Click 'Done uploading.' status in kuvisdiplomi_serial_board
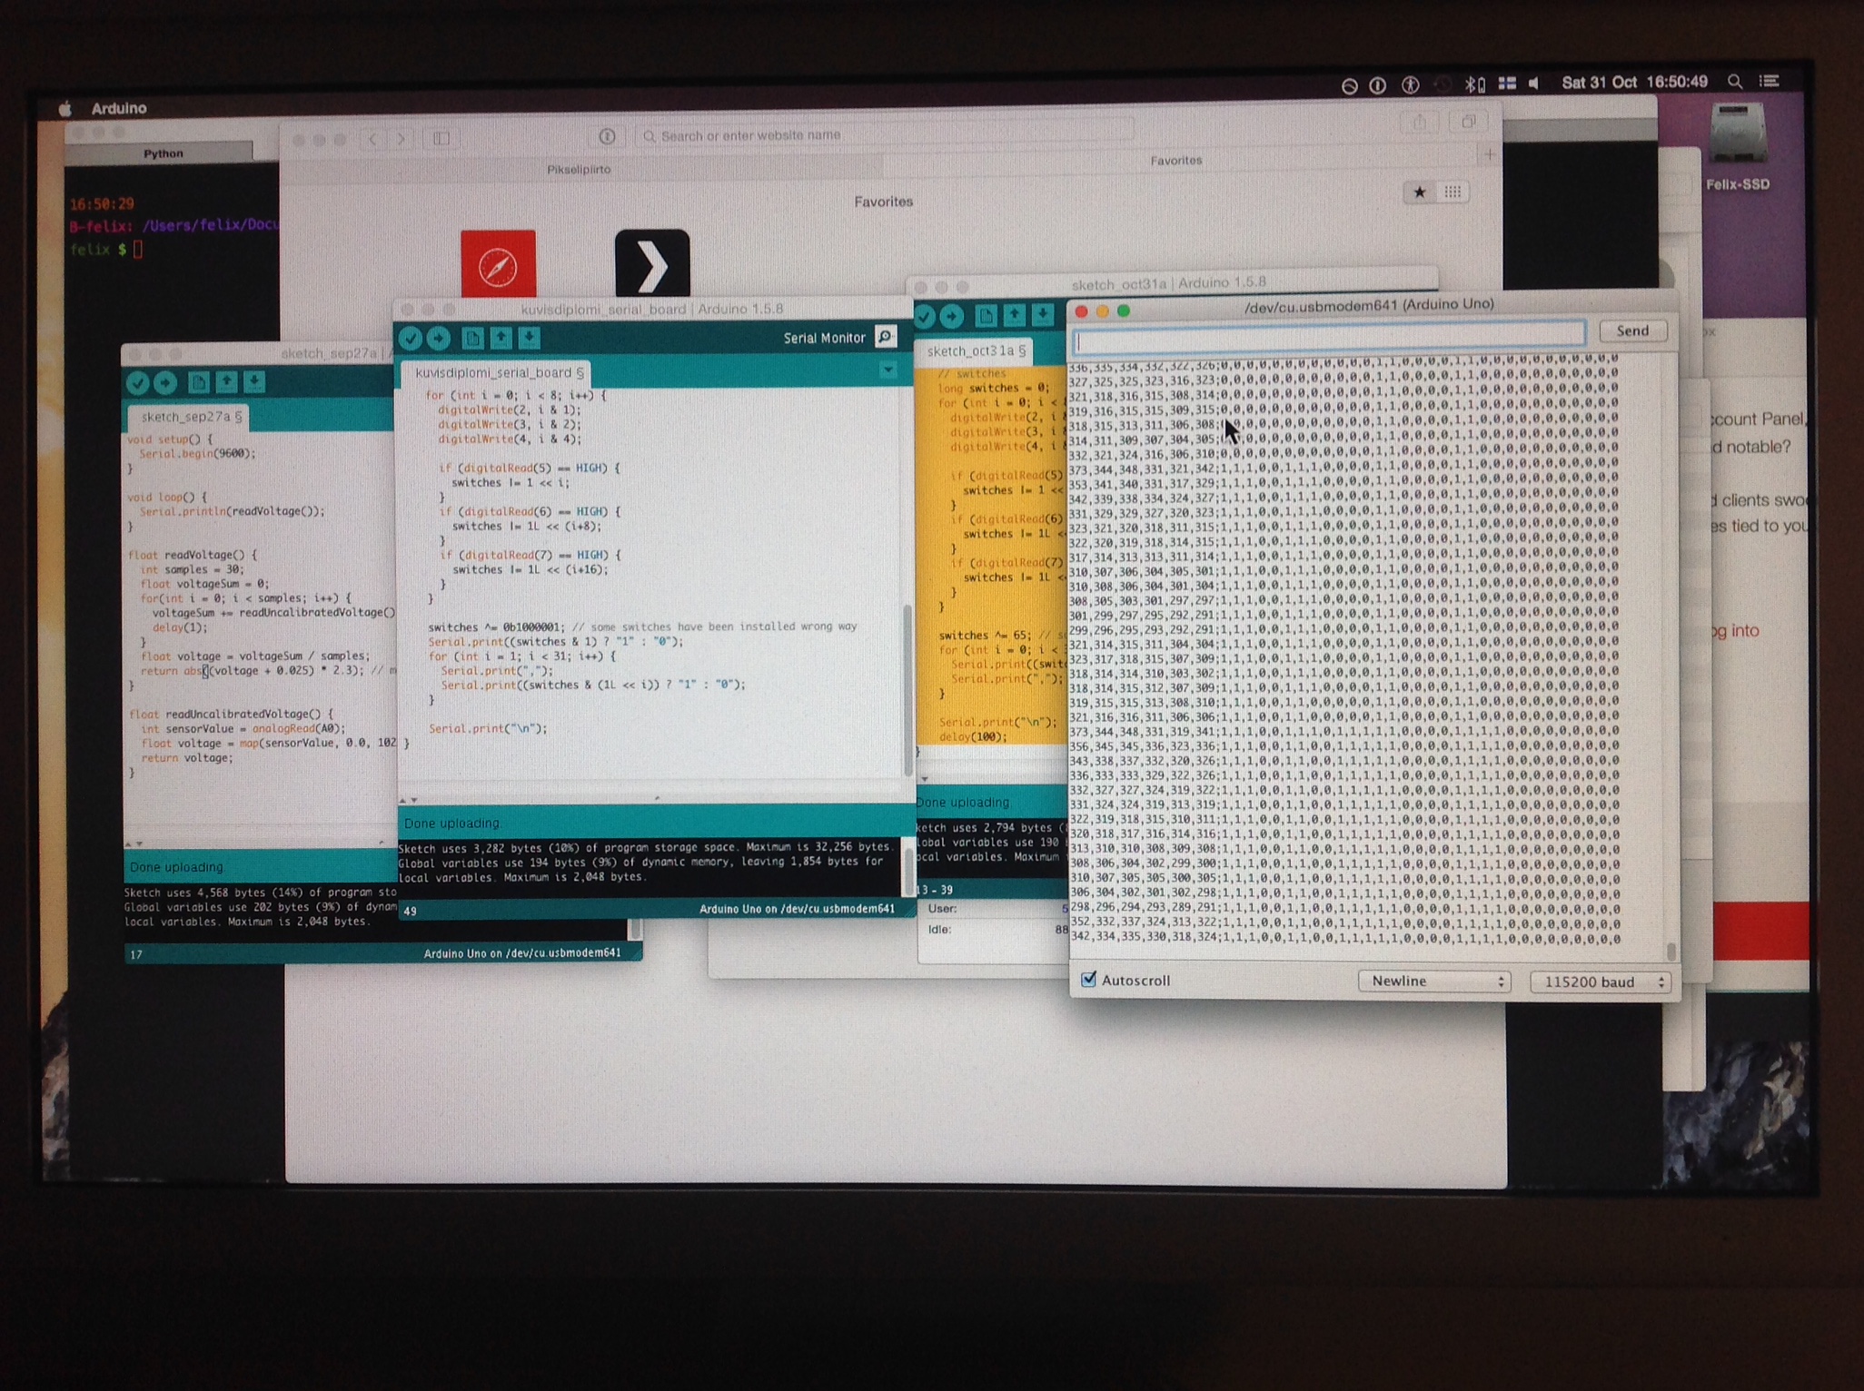This screenshot has width=1864, height=1391. pos(452,823)
